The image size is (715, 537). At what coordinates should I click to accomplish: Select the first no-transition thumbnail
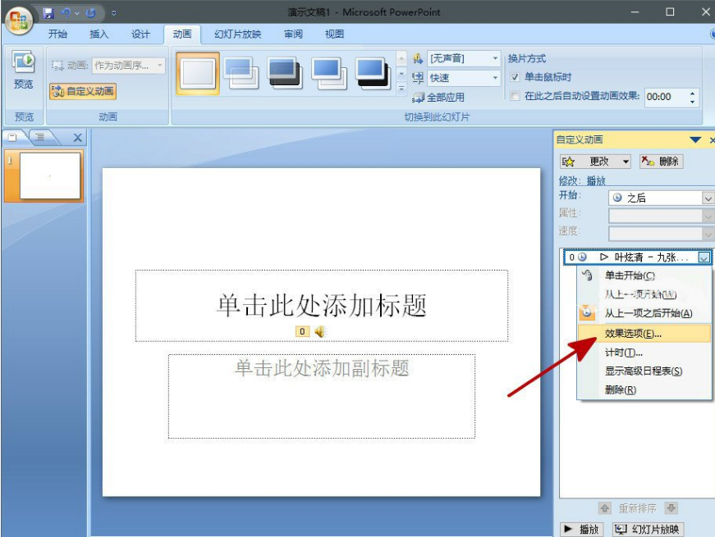198,73
